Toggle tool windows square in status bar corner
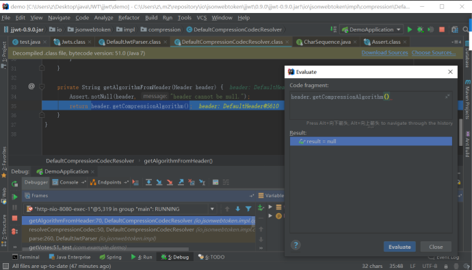Image resolution: width=472 pixels, height=270 pixels. pos(5,266)
